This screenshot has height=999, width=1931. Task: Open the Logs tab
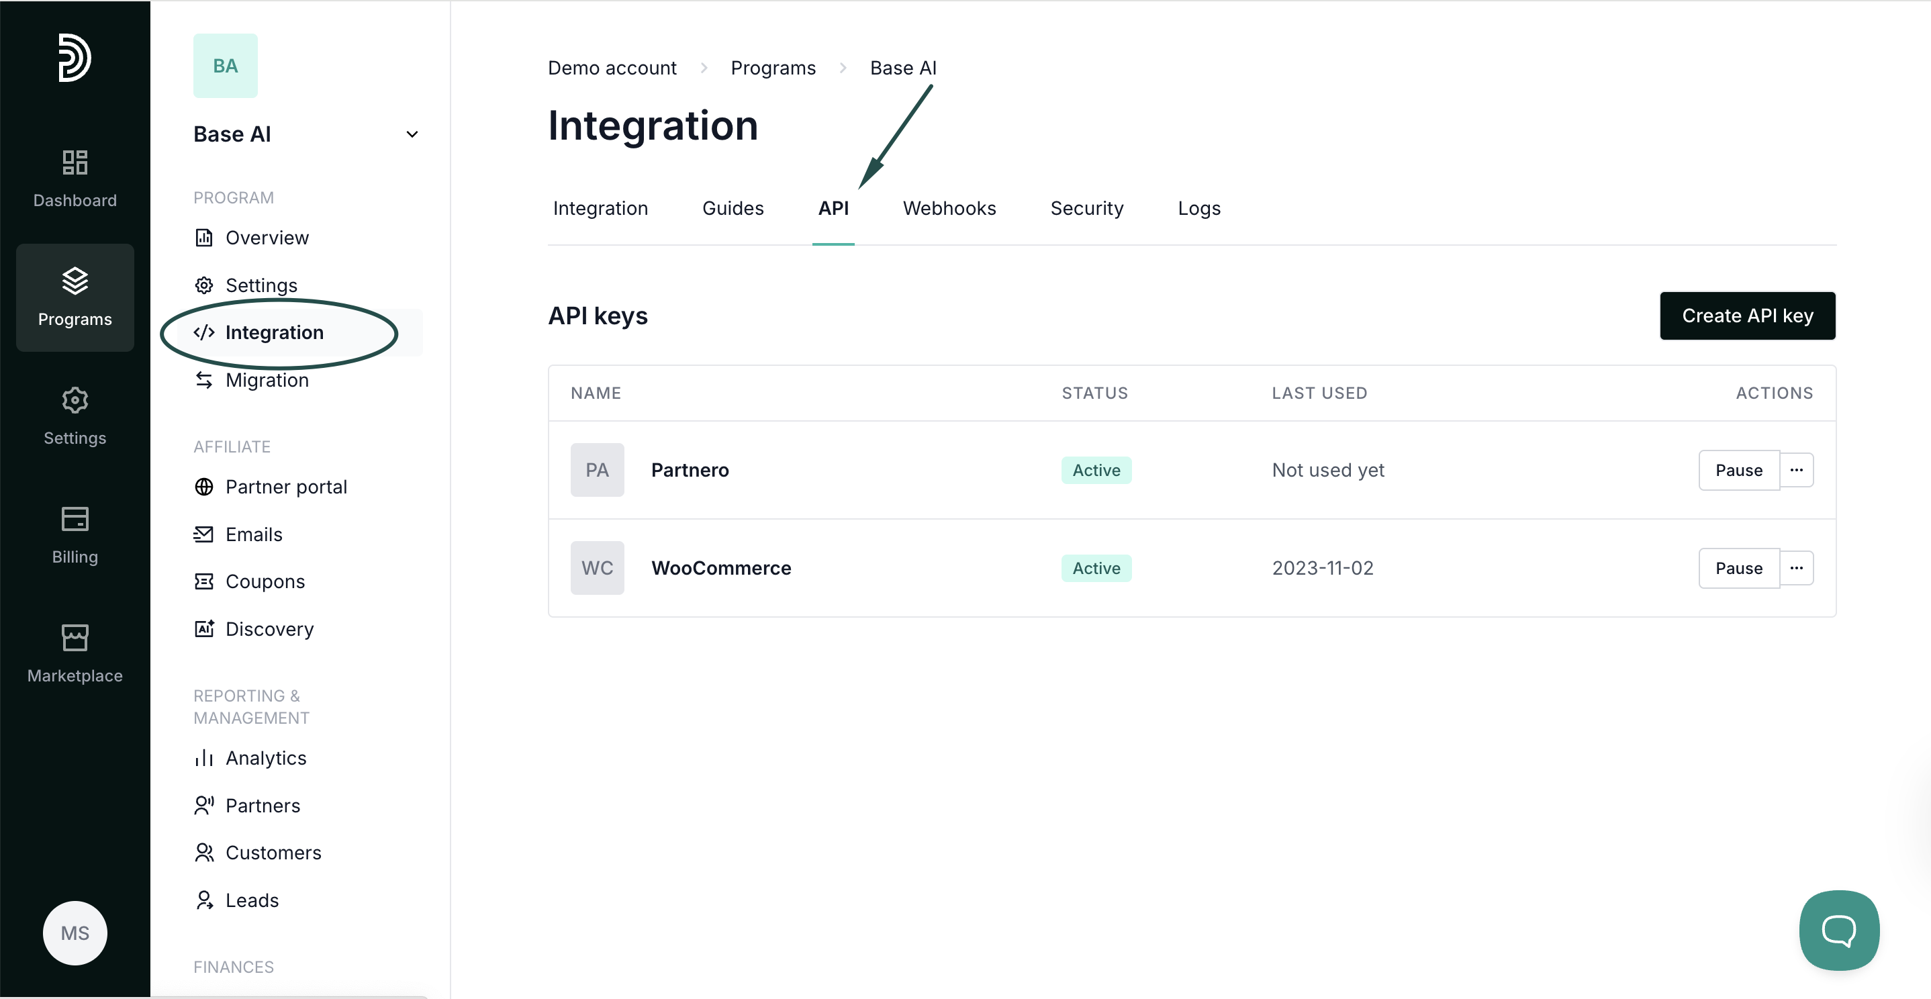coord(1198,208)
